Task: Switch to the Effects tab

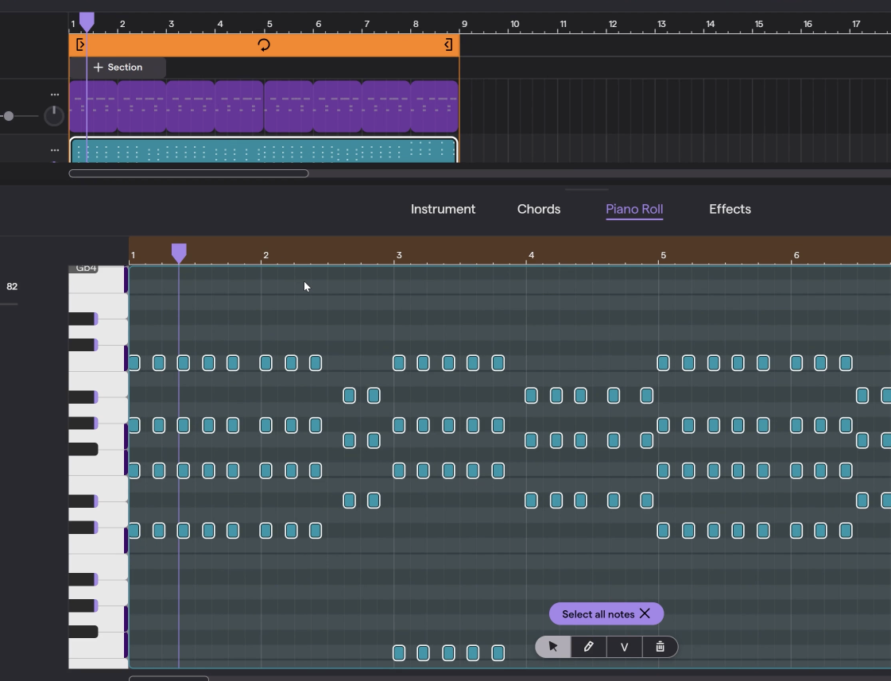Action: coord(730,209)
